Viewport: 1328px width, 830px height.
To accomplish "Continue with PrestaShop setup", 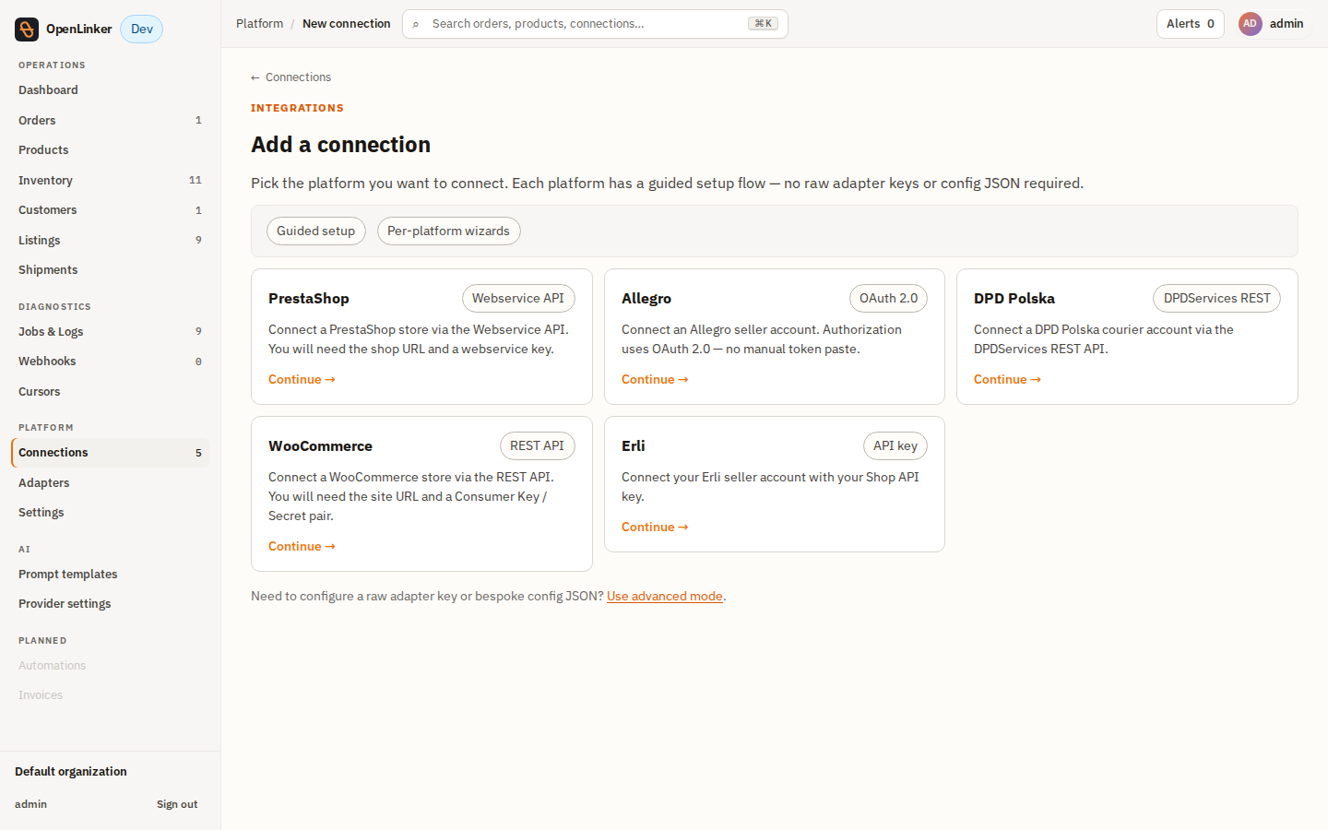I will tap(302, 379).
